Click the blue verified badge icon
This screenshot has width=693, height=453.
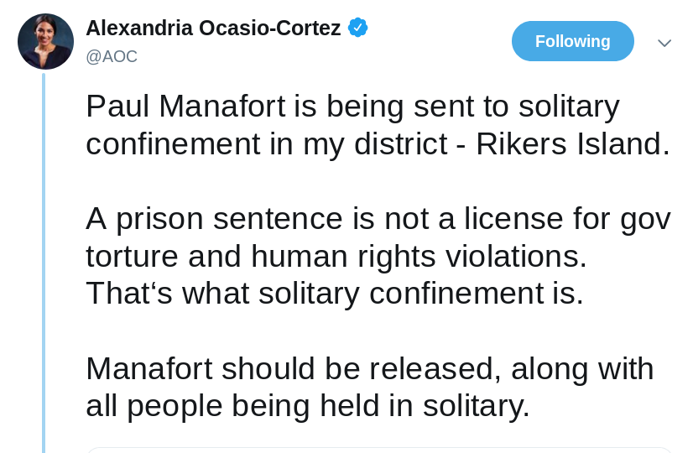(357, 28)
